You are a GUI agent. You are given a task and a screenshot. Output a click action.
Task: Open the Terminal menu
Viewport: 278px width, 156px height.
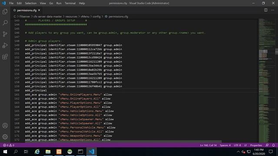tap(70, 3)
